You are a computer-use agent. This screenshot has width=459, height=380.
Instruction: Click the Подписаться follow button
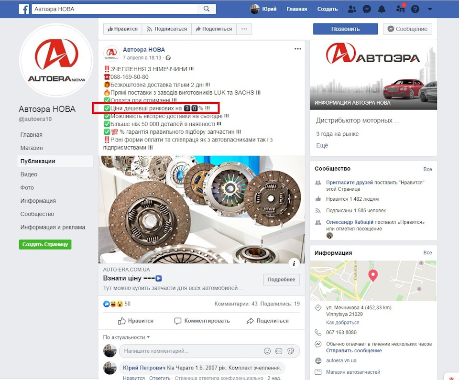click(x=166, y=29)
